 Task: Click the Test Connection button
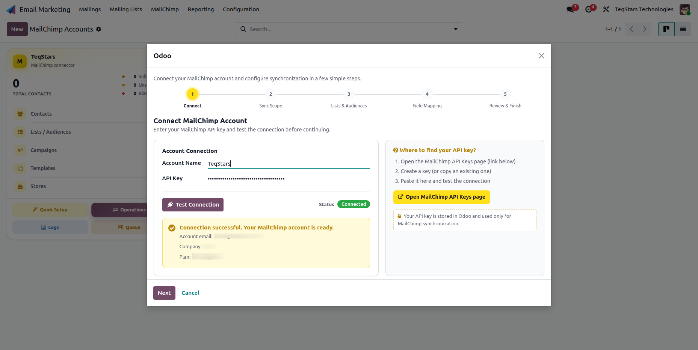click(193, 205)
